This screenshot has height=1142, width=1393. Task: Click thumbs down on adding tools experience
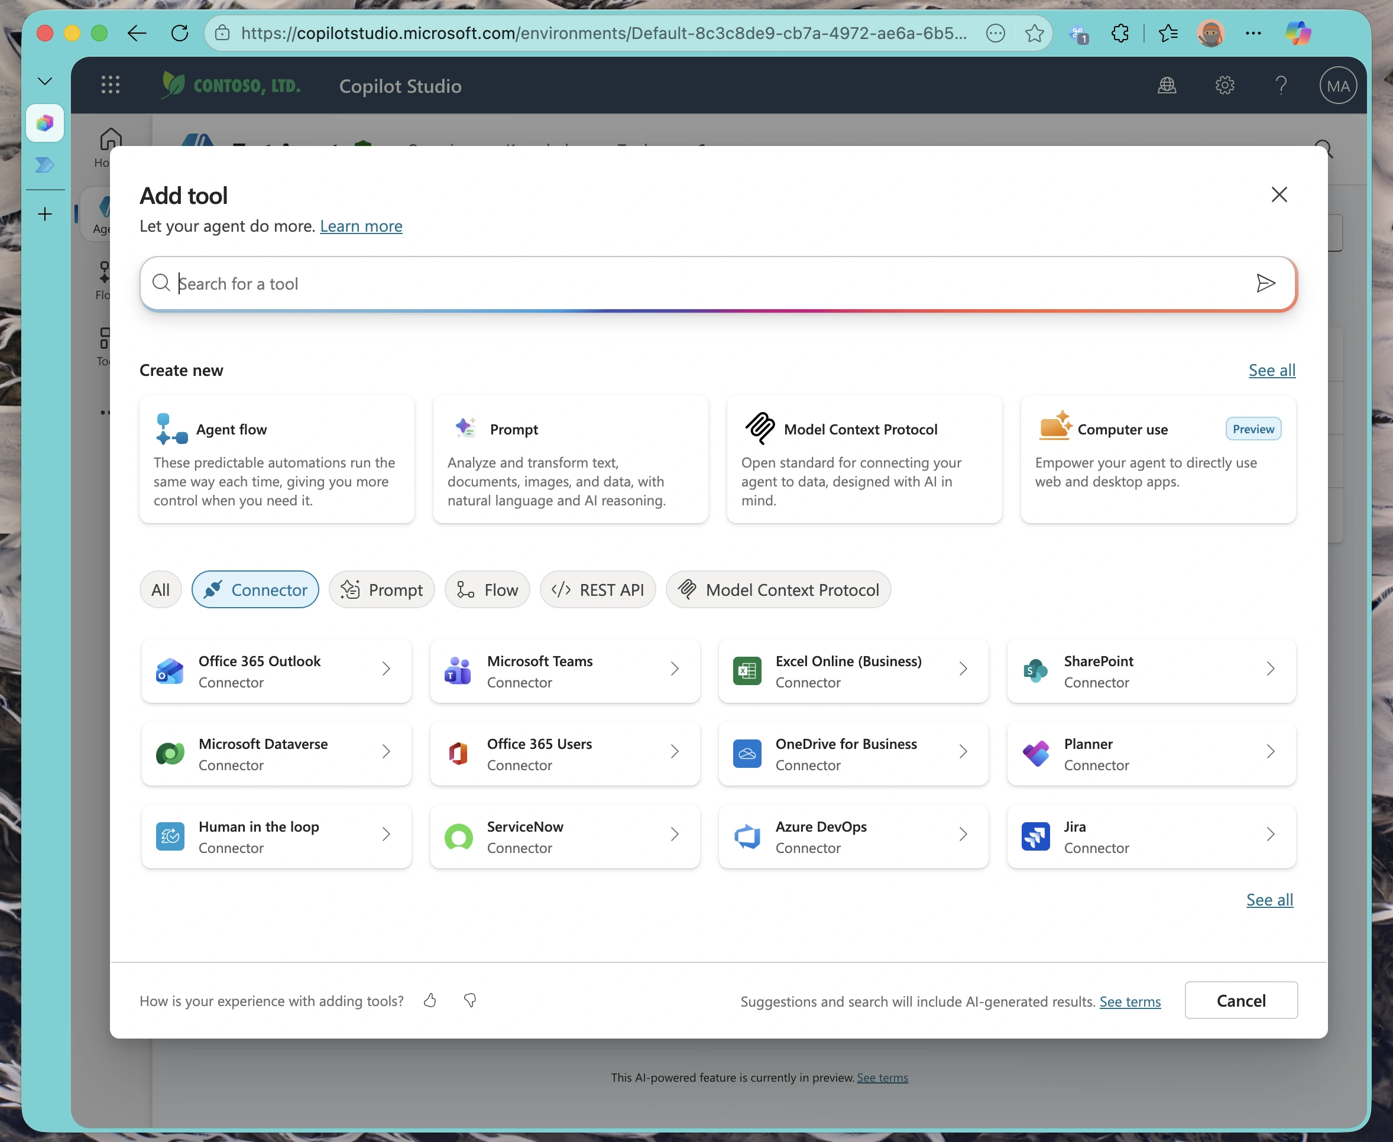click(x=469, y=1001)
